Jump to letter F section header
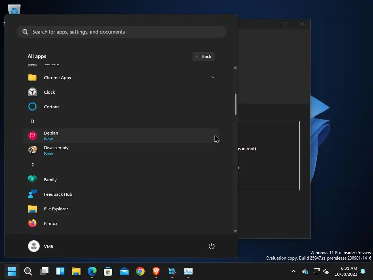Screen dimensions: 373x280 click(32, 165)
